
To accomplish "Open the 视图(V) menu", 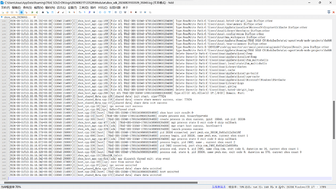I will 38,7.
